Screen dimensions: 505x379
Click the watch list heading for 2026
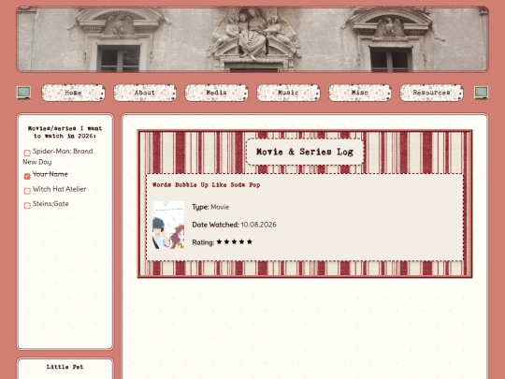(x=65, y=132)
